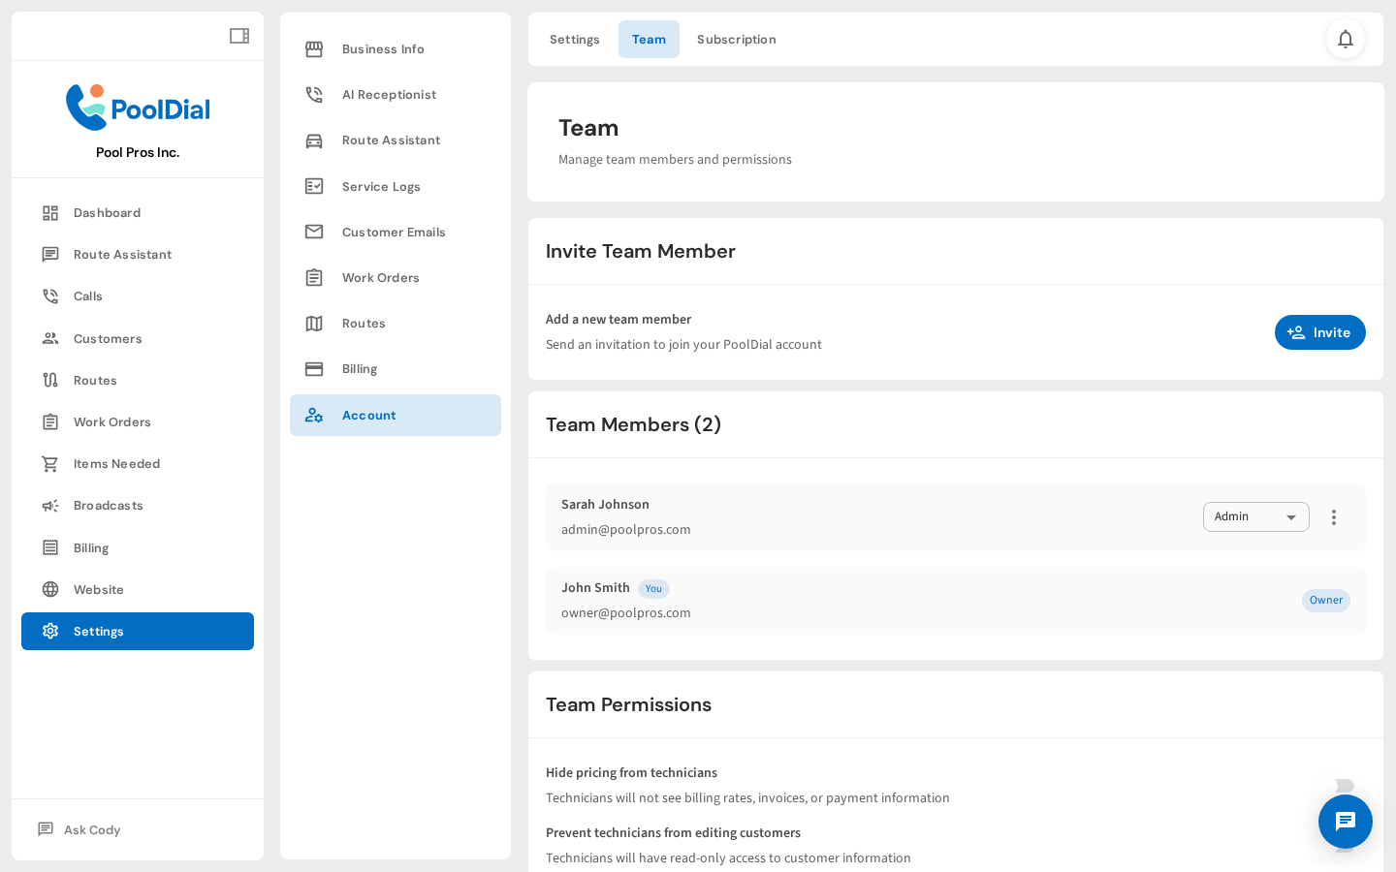Select the Broadcasts megaphone icon

[50, 505]
